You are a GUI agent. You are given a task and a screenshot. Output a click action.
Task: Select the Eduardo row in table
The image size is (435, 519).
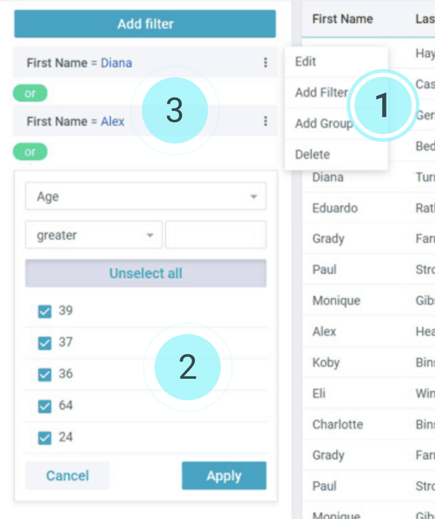(335, 208)
